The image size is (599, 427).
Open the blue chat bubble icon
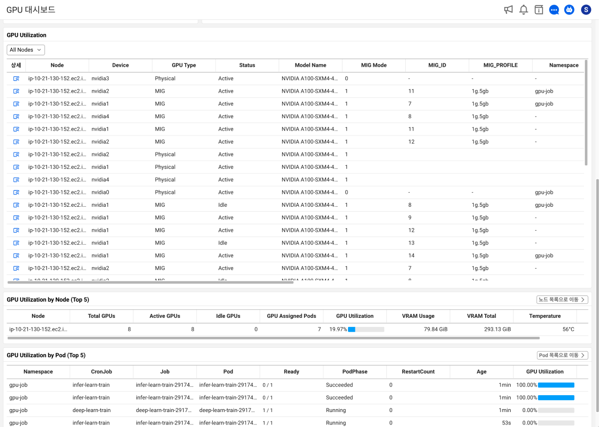[x=554, y=9]
